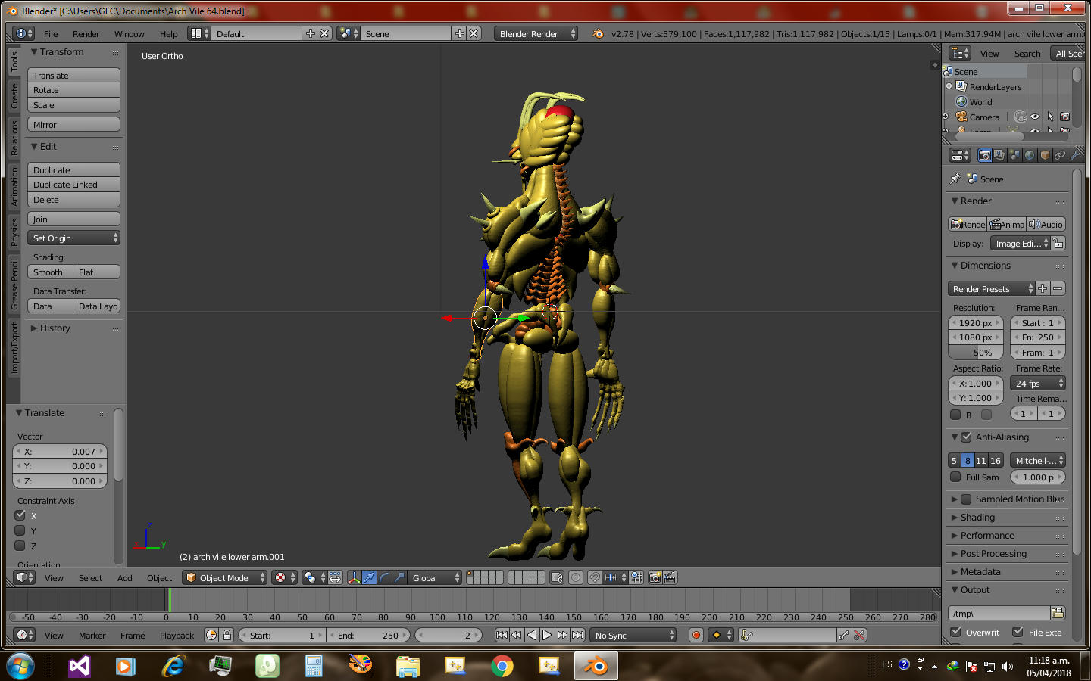Set shading to Smooth
The height and width of the screenshot is (681, 1091).
(x=50, y=272)
